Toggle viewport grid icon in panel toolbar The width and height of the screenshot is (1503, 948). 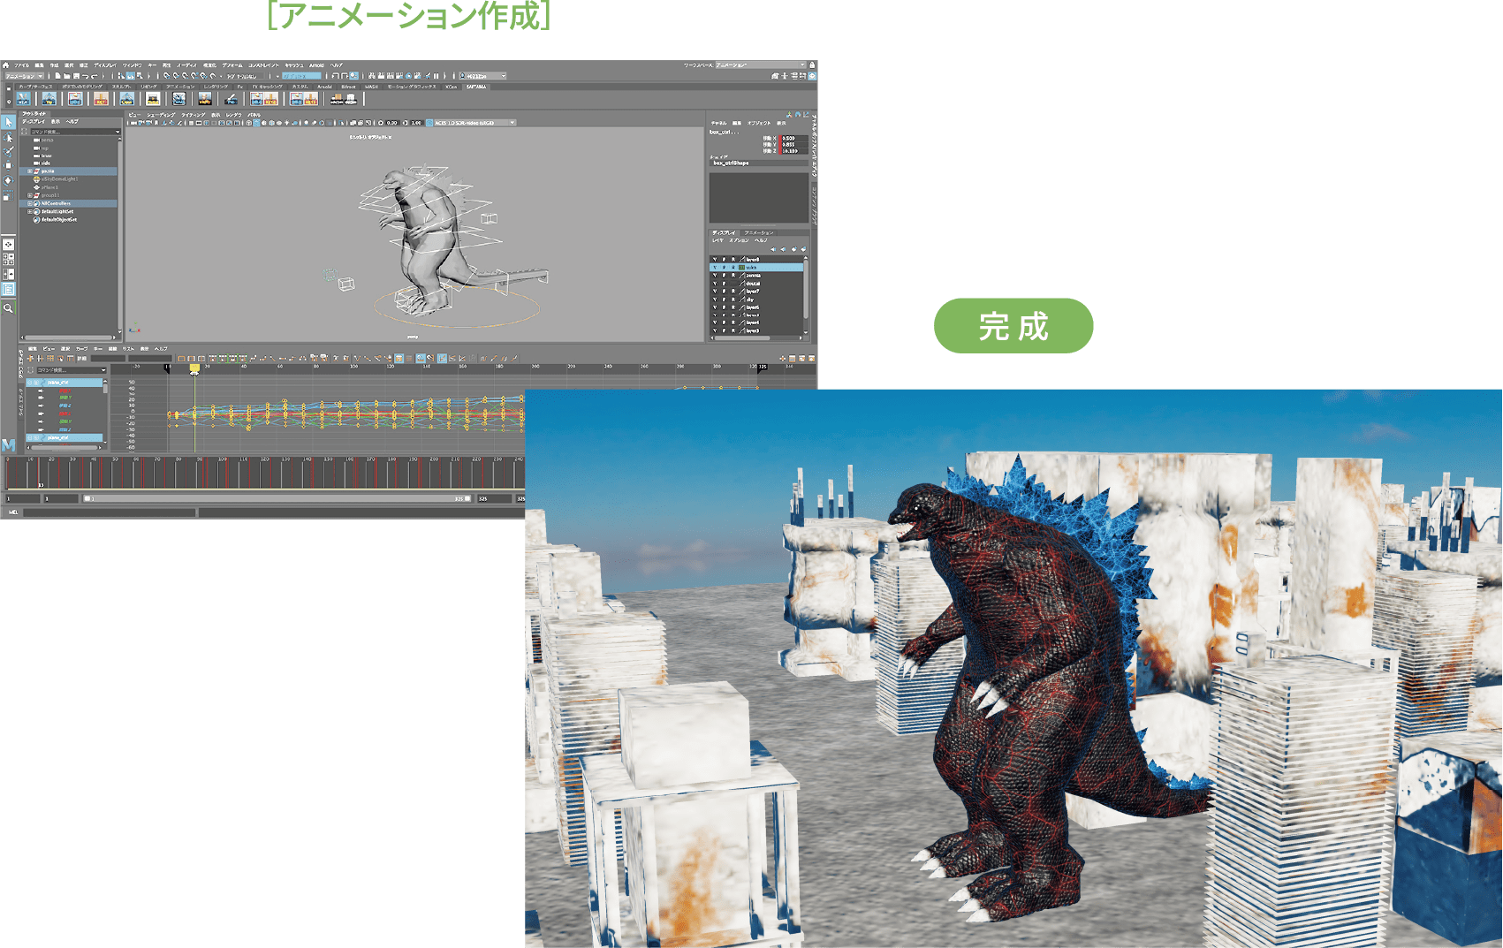191,123
